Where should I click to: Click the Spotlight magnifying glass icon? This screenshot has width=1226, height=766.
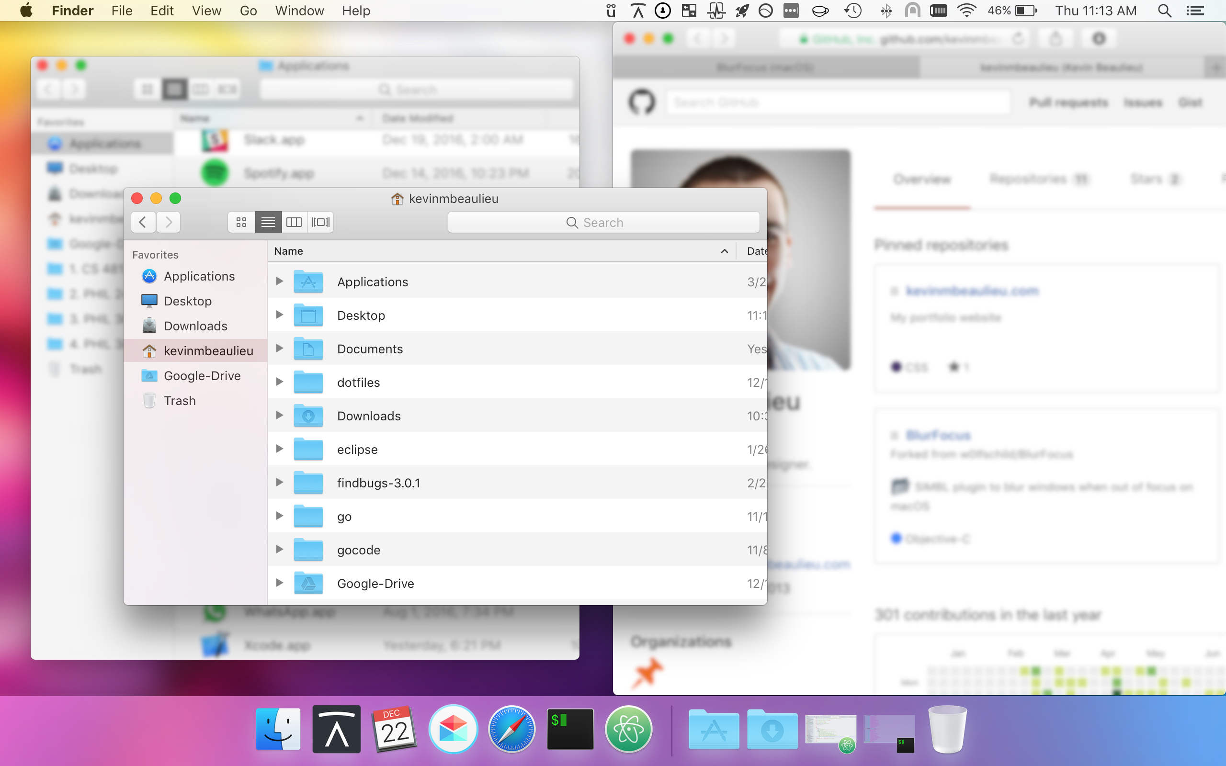pos(1164,11)
